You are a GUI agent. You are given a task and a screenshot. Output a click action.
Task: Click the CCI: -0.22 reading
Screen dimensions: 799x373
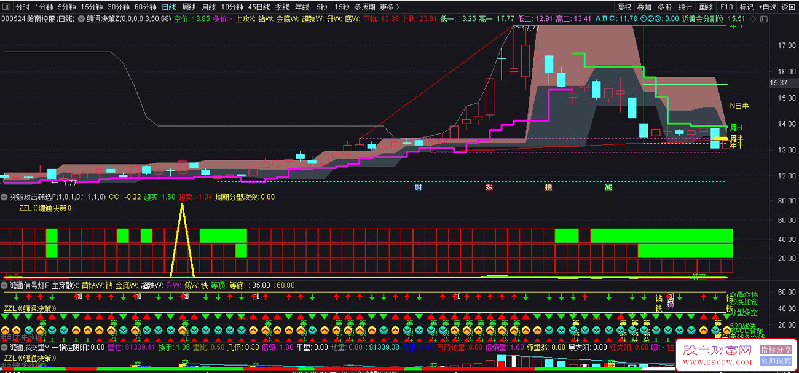(x=125, y=197)
